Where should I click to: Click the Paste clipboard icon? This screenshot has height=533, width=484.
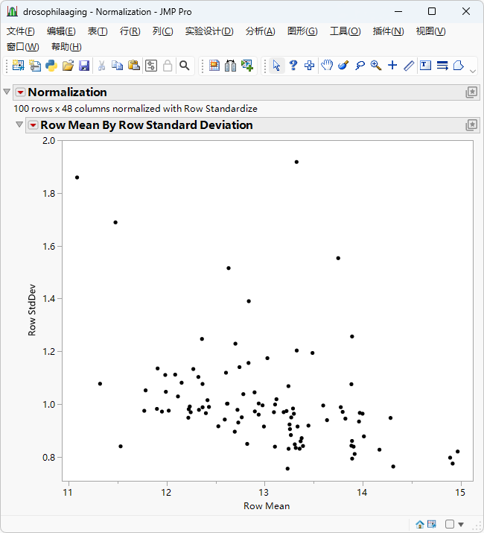tap(134, 66)
